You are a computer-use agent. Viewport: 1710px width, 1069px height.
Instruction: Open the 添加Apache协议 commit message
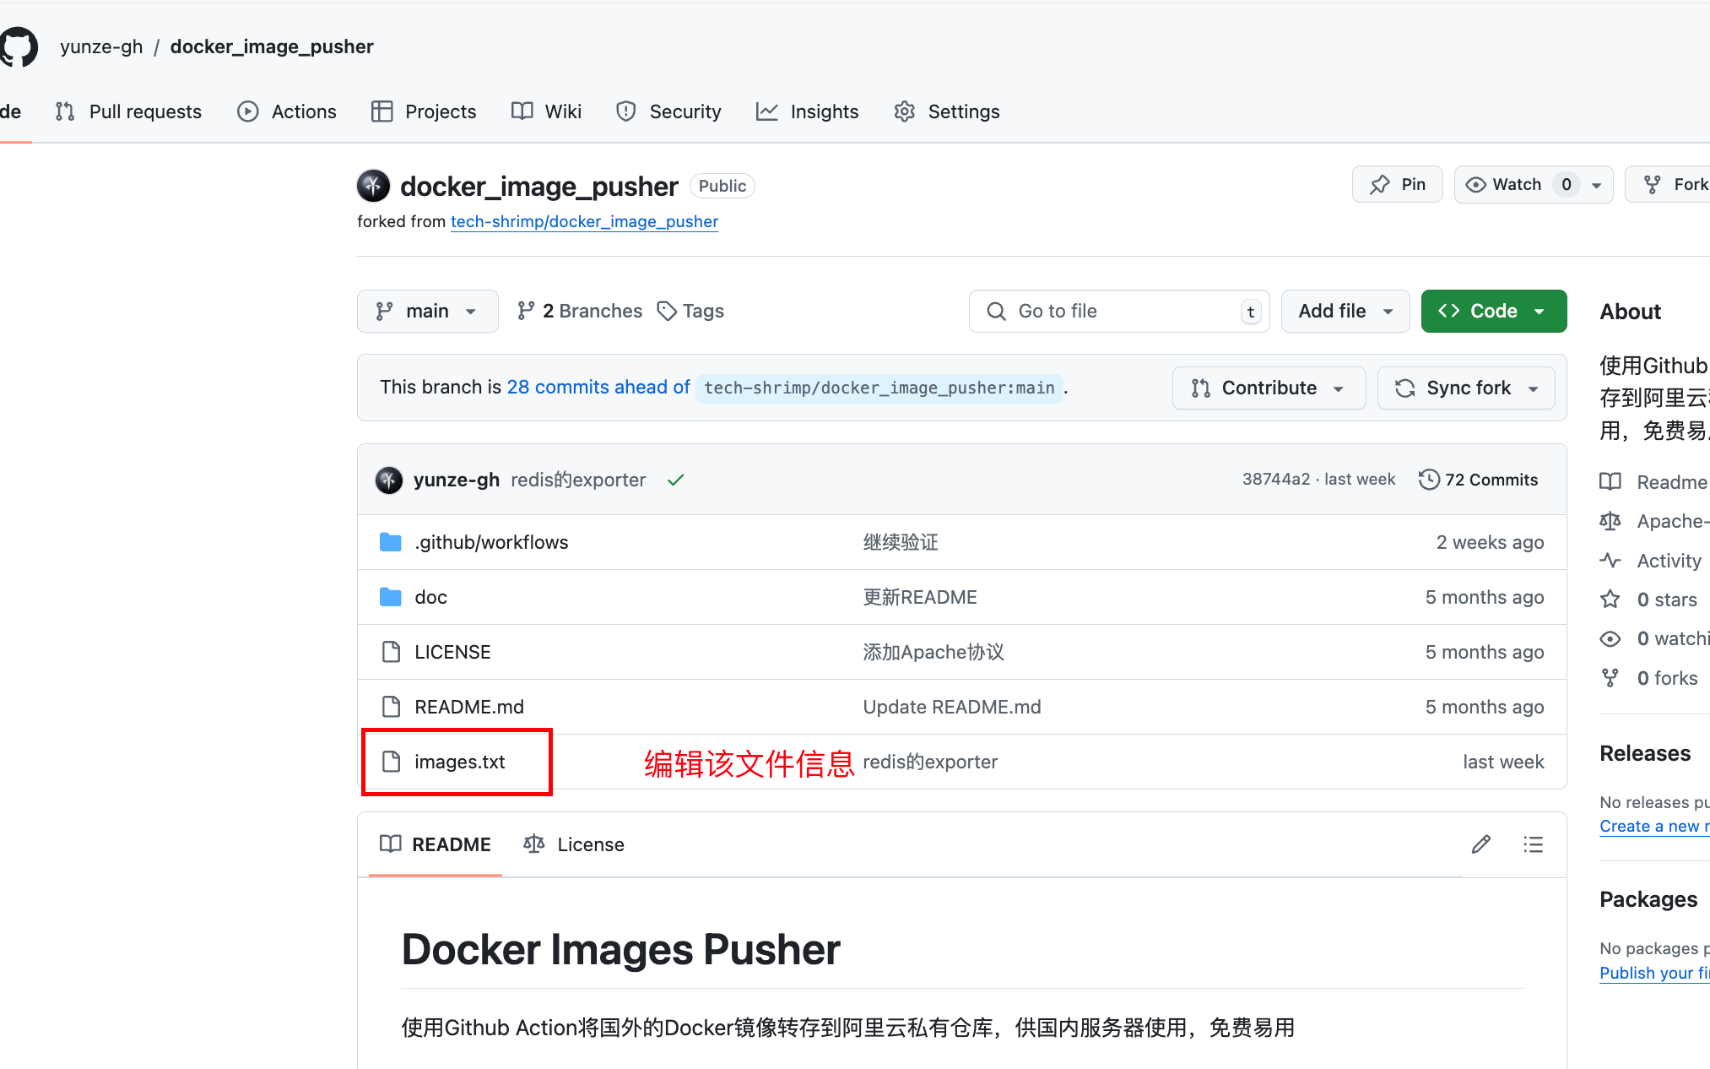click(933, 652)
